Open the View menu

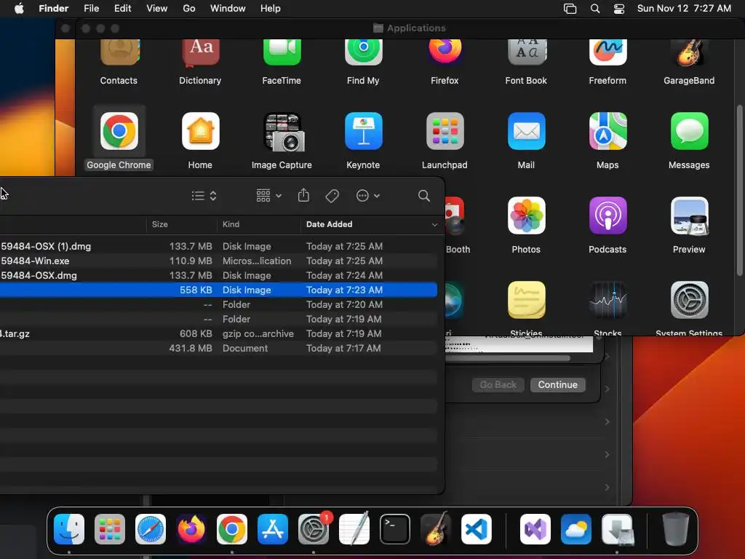point(157,9)
